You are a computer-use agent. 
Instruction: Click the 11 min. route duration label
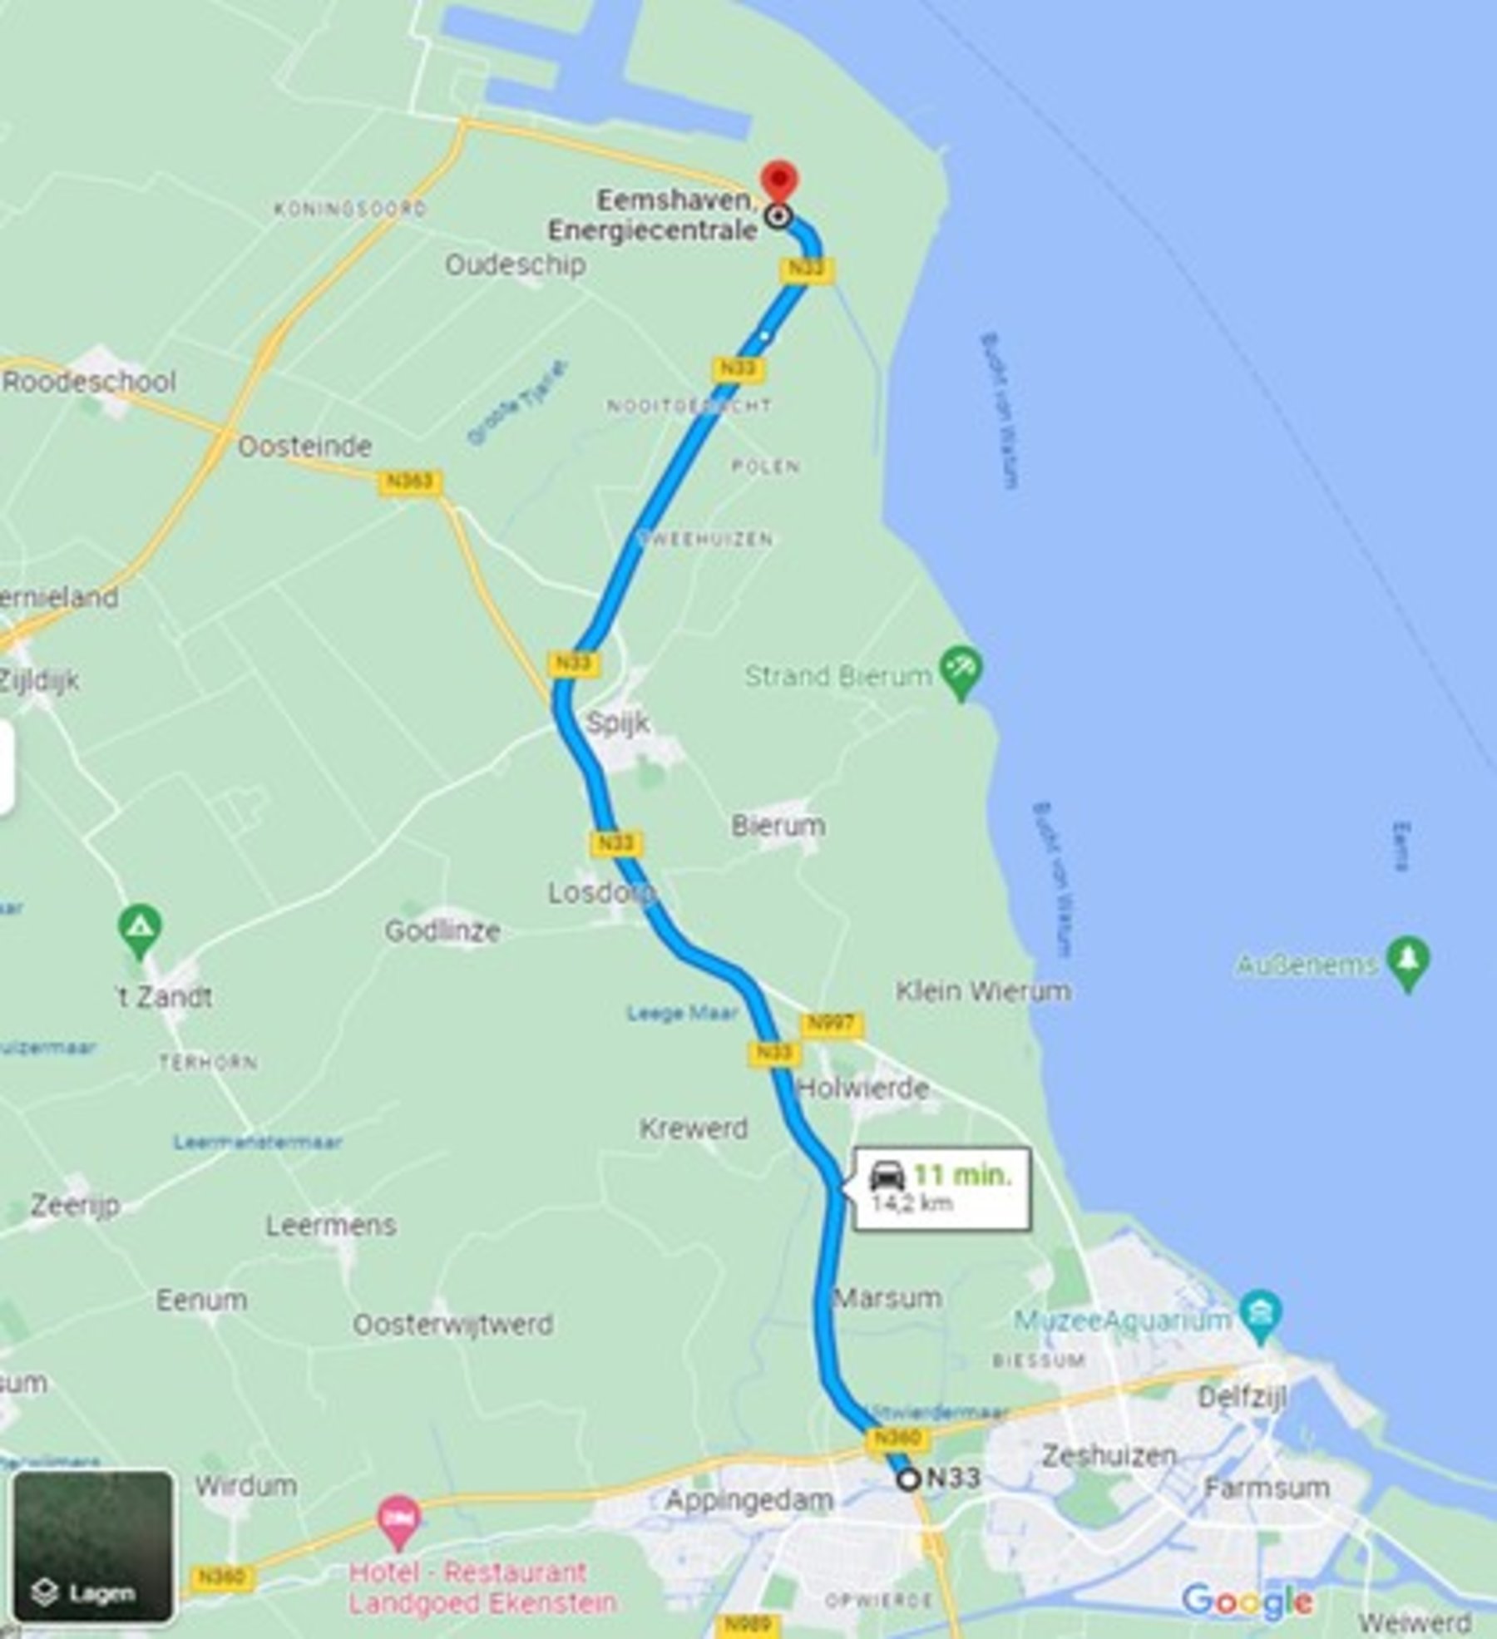point(963,1174)
